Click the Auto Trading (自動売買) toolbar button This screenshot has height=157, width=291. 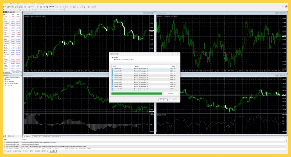(50, 6)
